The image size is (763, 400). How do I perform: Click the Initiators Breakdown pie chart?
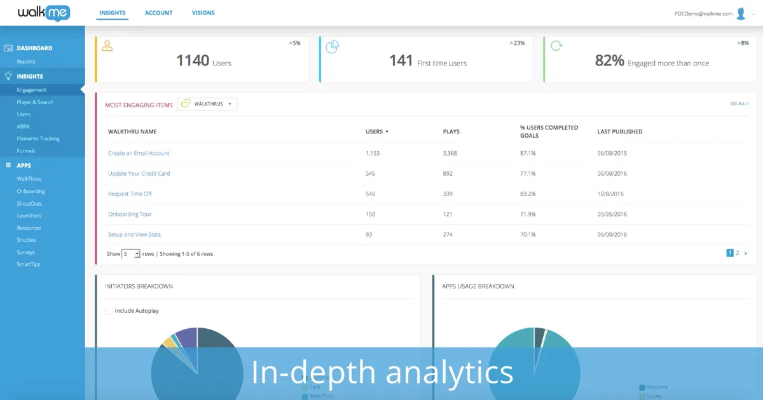tap(197, 363)
